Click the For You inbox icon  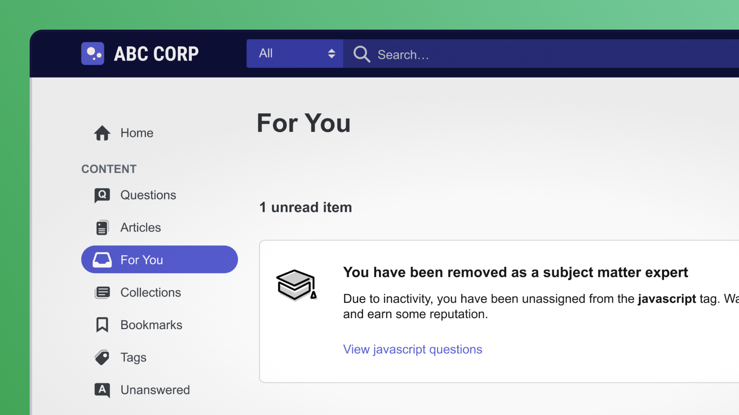pyautogui.click(x=102, y=260)
